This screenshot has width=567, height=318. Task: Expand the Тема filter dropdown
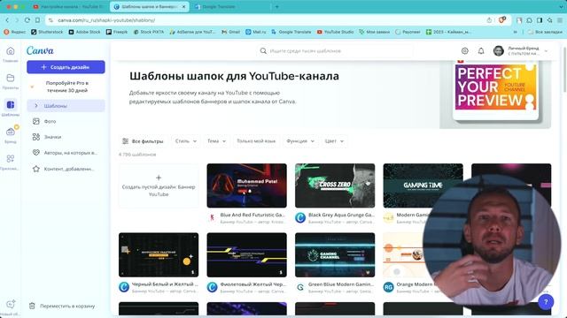tap(216, 141)
